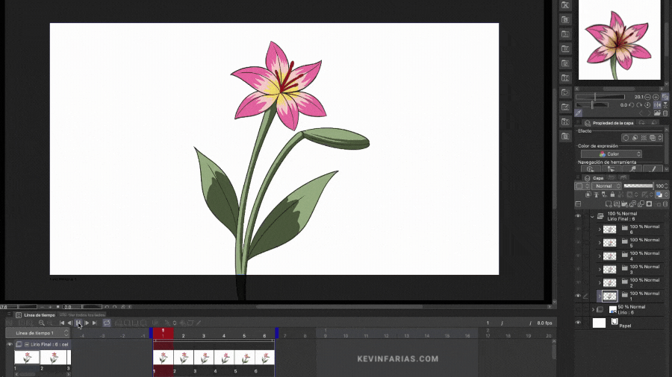Toggle visibility of Lirio Final : 6 folder
The height and width of the screenshot is (377, 672).
pos(577,216)
